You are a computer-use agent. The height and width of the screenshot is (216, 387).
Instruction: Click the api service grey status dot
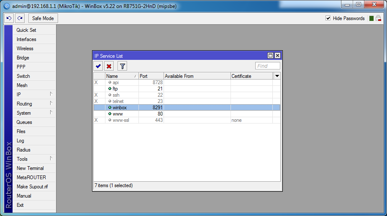pyautogui.click(x=110, y=82)
